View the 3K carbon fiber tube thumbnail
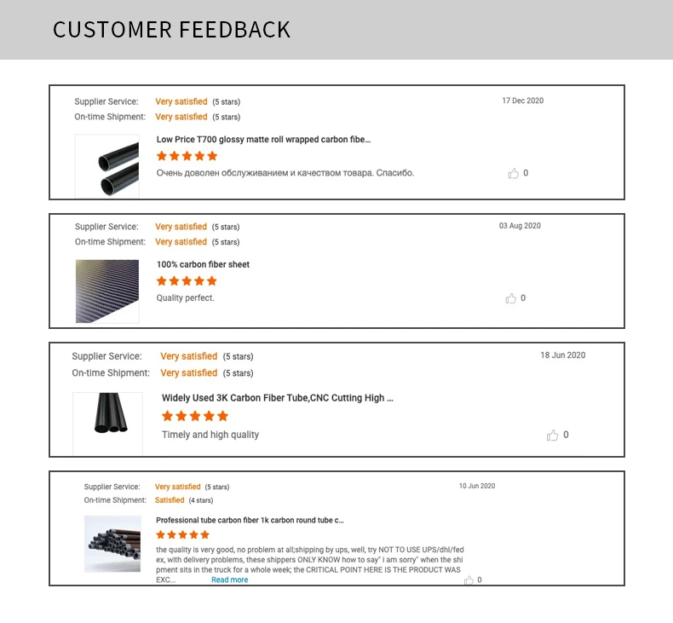This screenshot has width=673, height=623. click(107, 423)
